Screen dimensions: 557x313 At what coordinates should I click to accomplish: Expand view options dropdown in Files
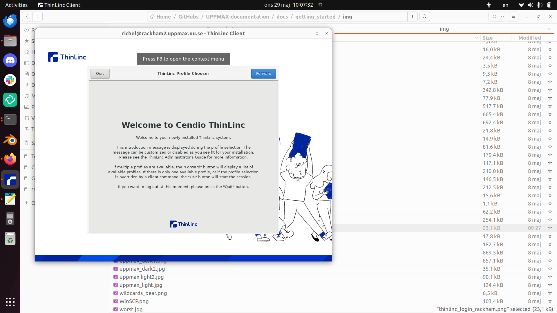502,17
